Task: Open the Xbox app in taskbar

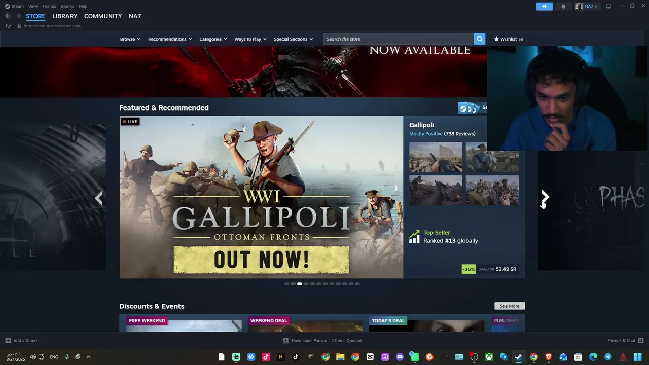Action: tap(489, 357)
